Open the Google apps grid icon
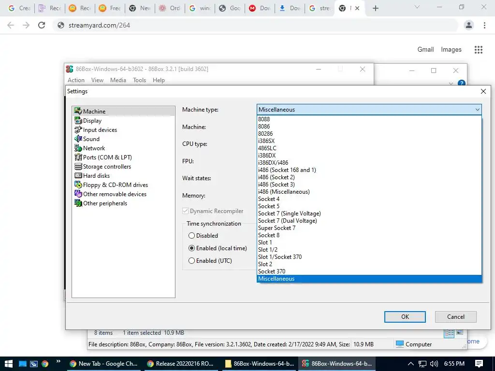The image size is (495, 371). tap(479, 50)
